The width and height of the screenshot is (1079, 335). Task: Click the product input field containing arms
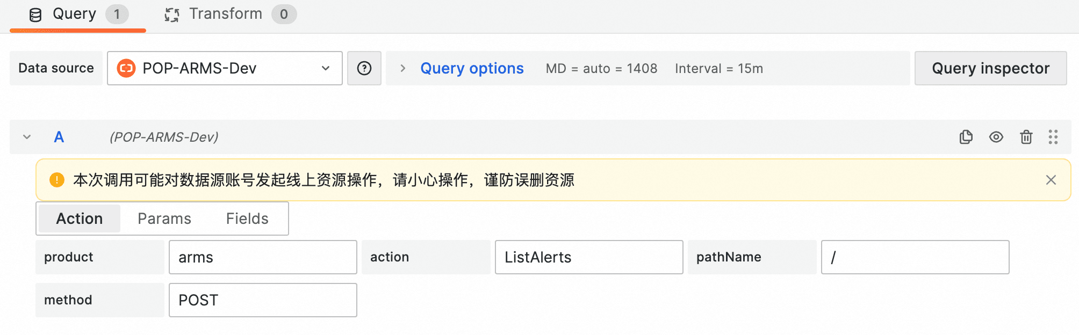[263, 257]
